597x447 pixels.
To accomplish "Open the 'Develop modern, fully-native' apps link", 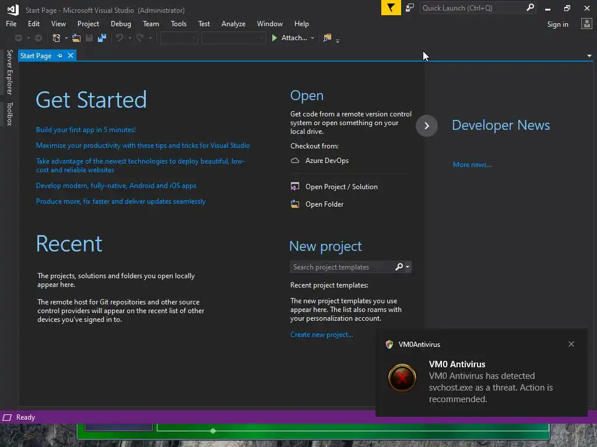I will (116, 186).
